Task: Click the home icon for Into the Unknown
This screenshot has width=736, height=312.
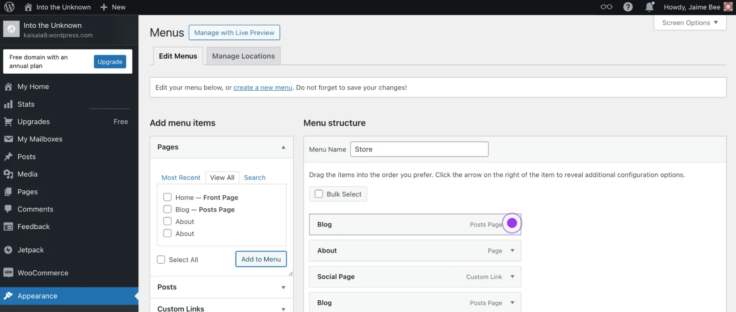Action: click(x=28, y=7)
